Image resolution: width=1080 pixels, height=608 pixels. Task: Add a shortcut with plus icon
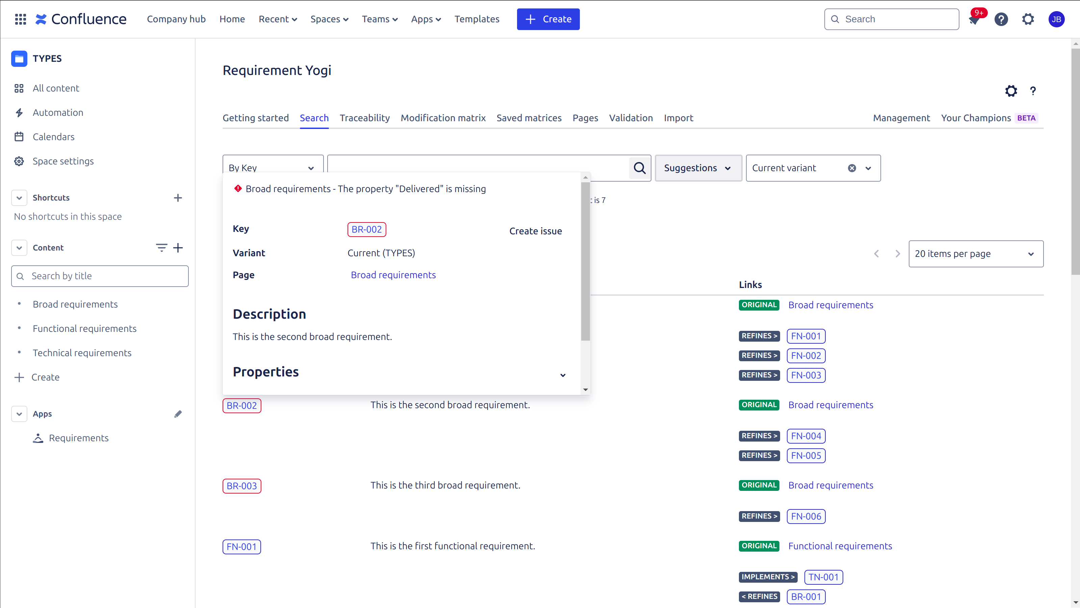(178, 198)
